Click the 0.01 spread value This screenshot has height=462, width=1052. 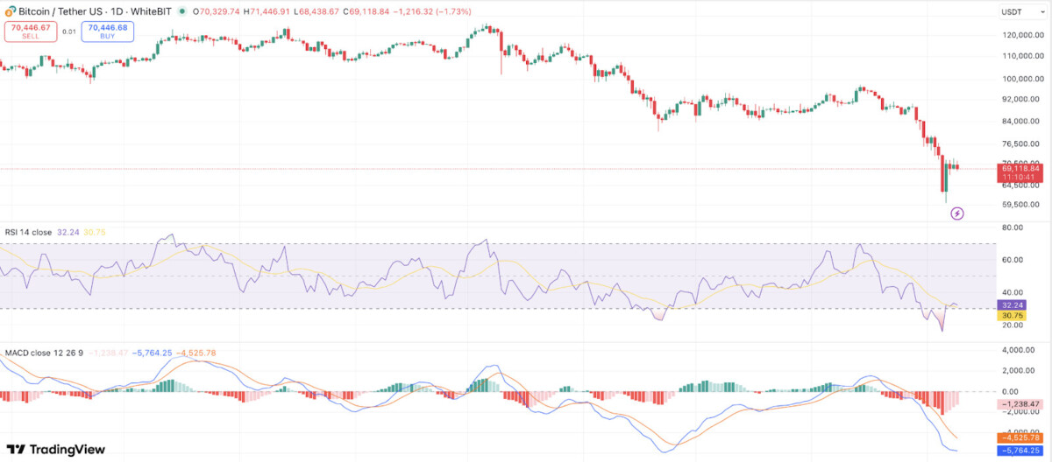click(x=69, y=32)
